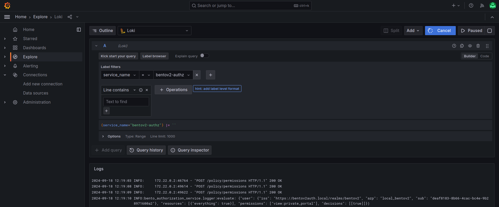Click the Add query button
Image resolution: width=499 pixels, height=207 pixels.
coord(108,150)
